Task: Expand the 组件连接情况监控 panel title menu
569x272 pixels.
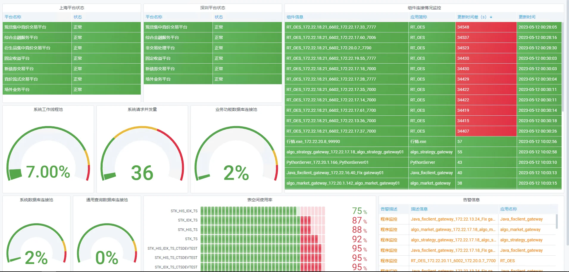Action: [424, 8]
